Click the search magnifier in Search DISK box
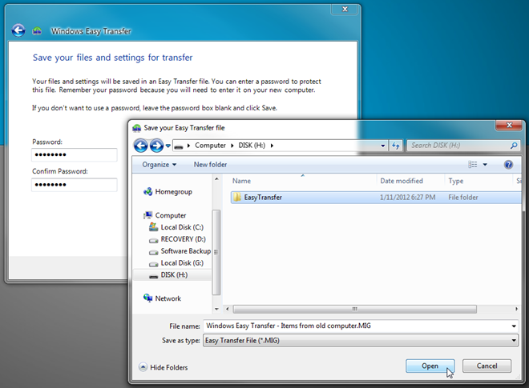This screenshot has width=529, height=388. [x=514, y=146]
